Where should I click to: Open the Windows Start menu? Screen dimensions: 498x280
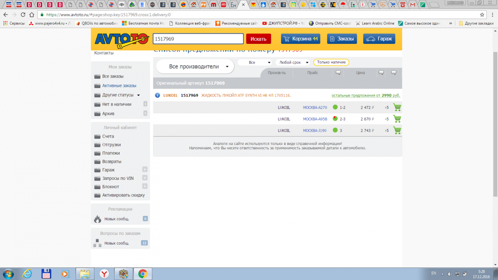tap(8, 274)
